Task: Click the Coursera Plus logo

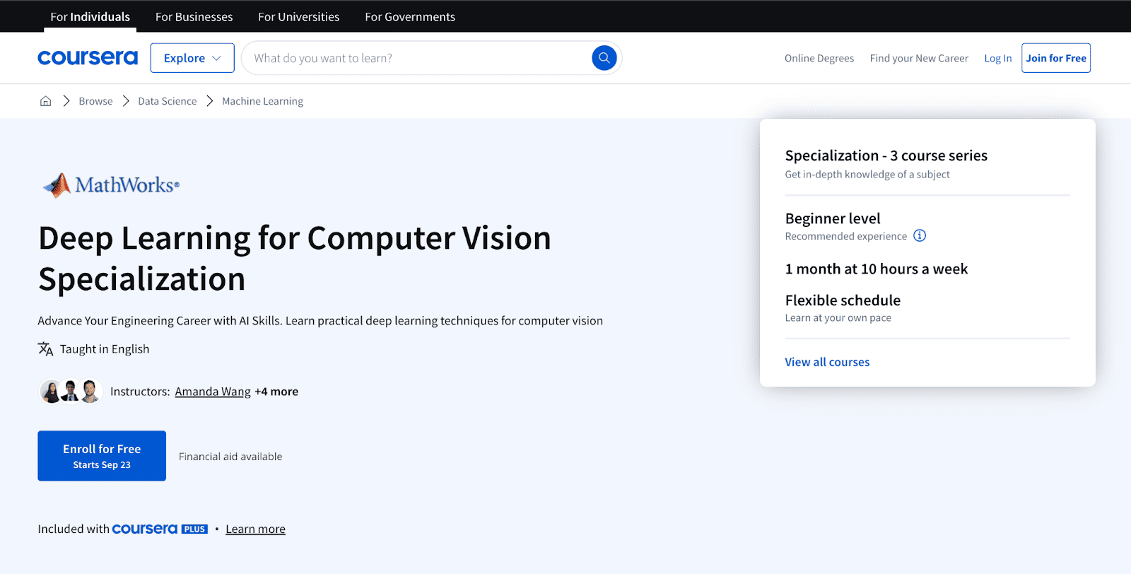Action: tap(160, 529)
